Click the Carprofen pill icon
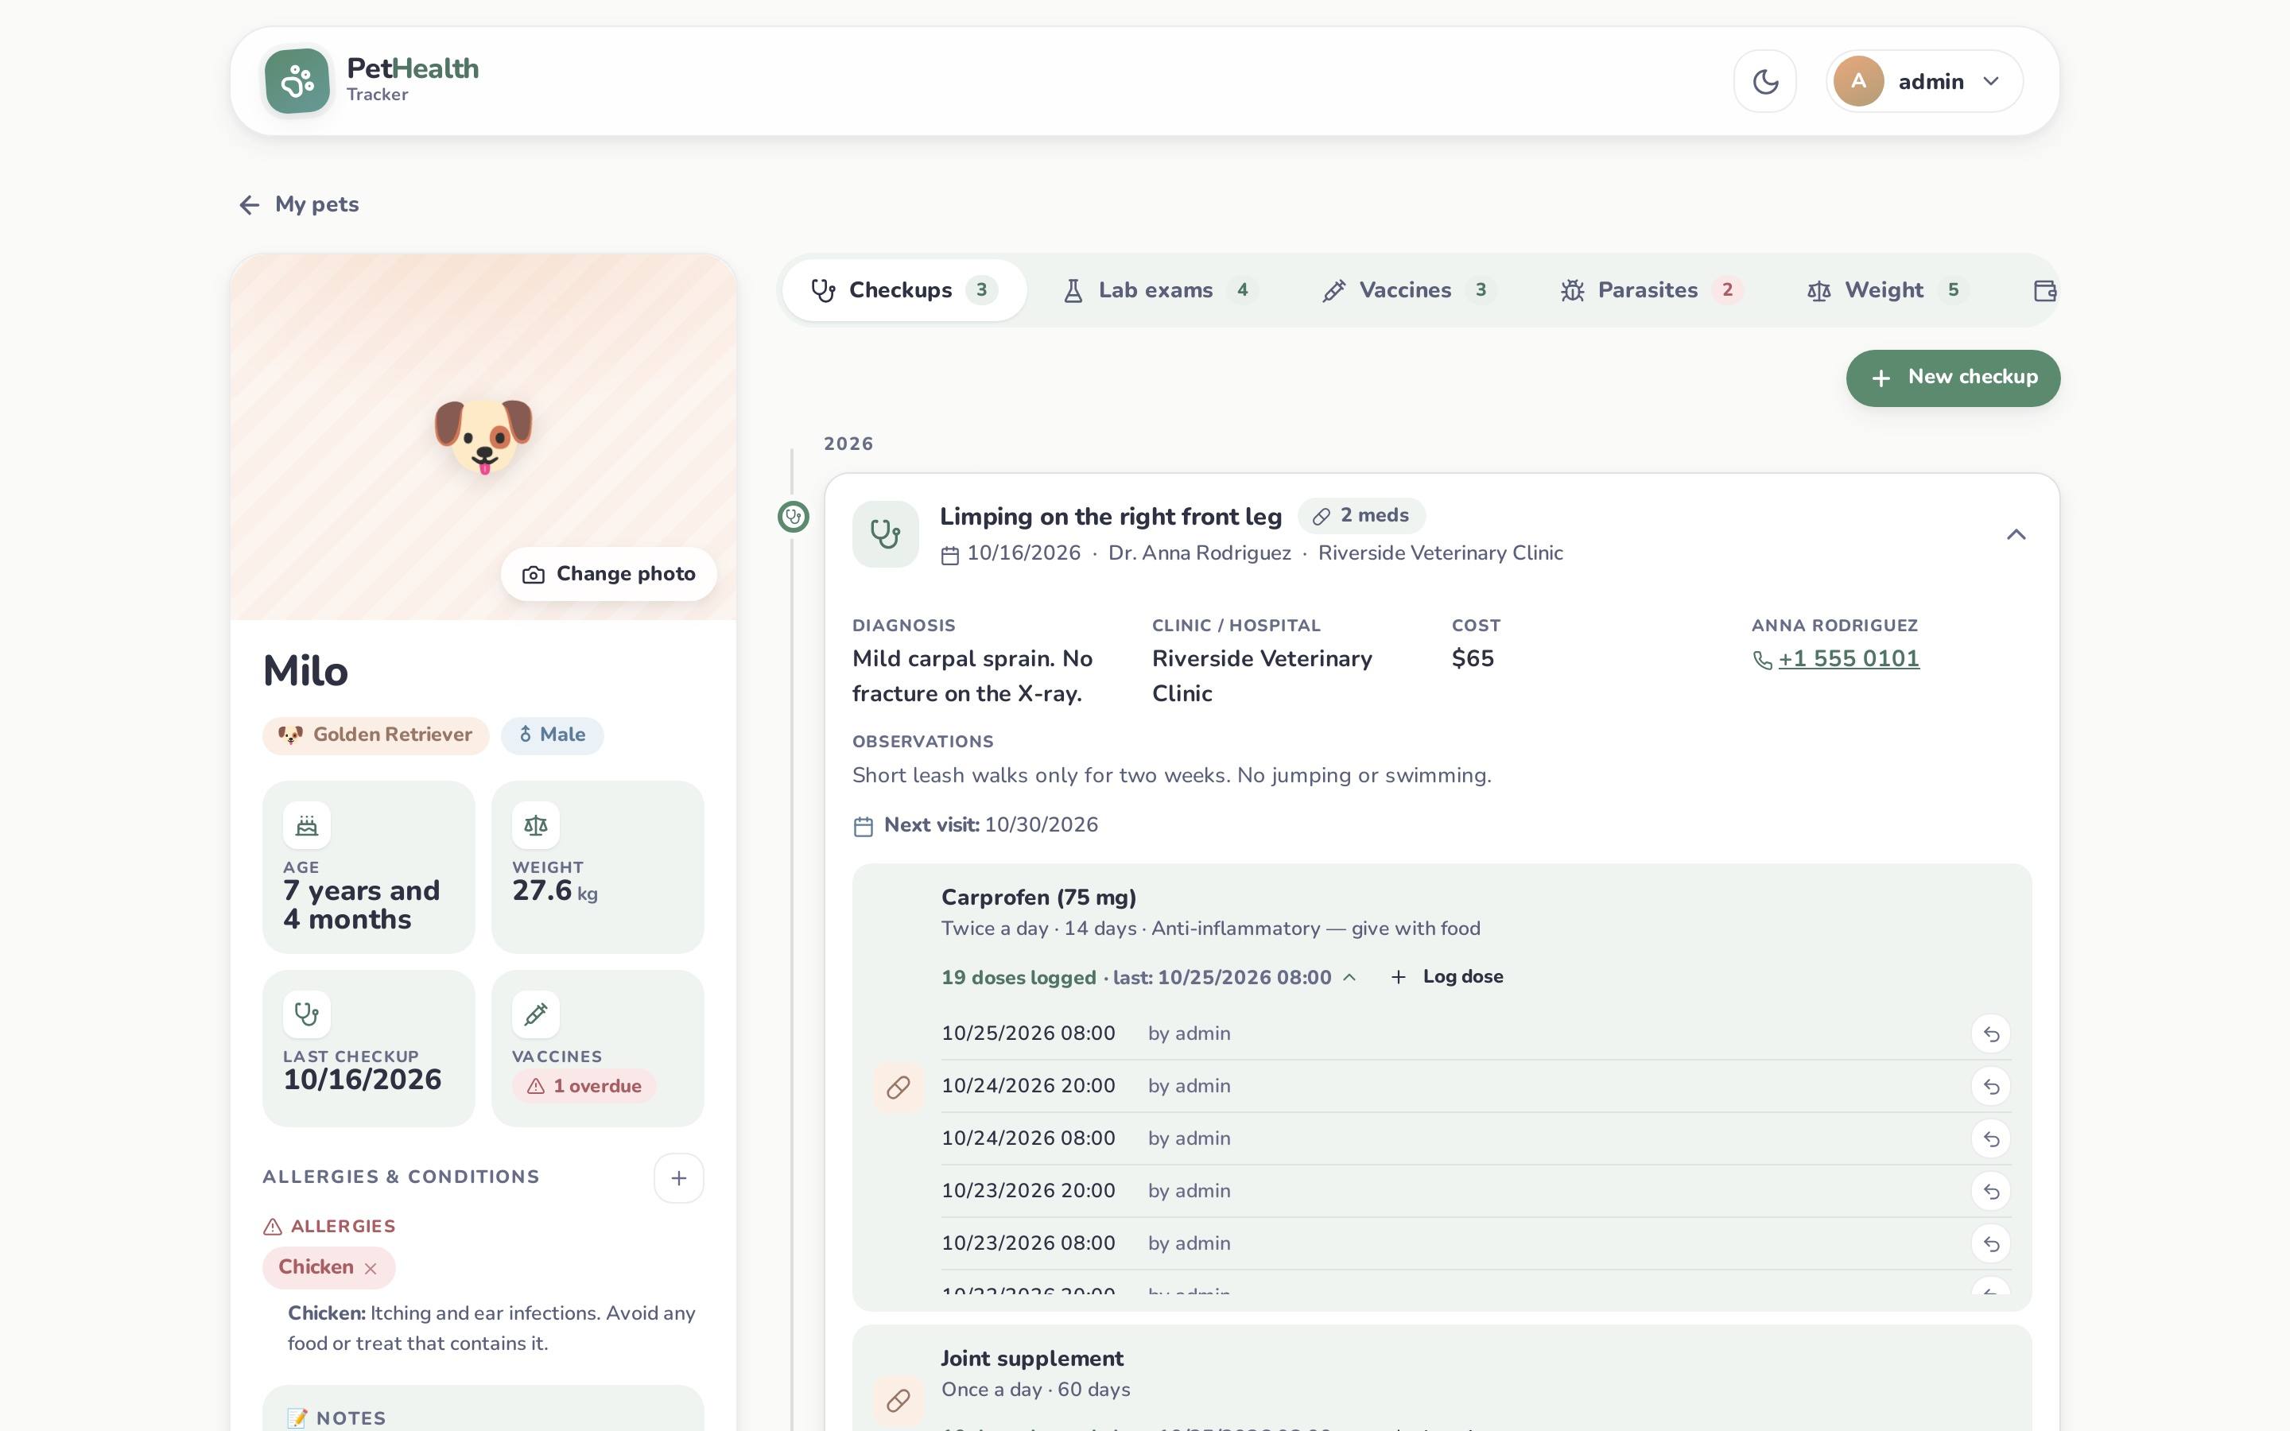The height and width of the screenshot is (1431, 2290). tap(898, 1088)
